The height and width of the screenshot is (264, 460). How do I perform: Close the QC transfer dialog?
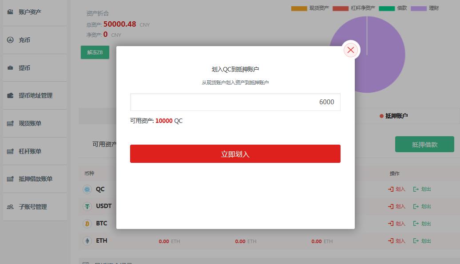coord(351,50)
